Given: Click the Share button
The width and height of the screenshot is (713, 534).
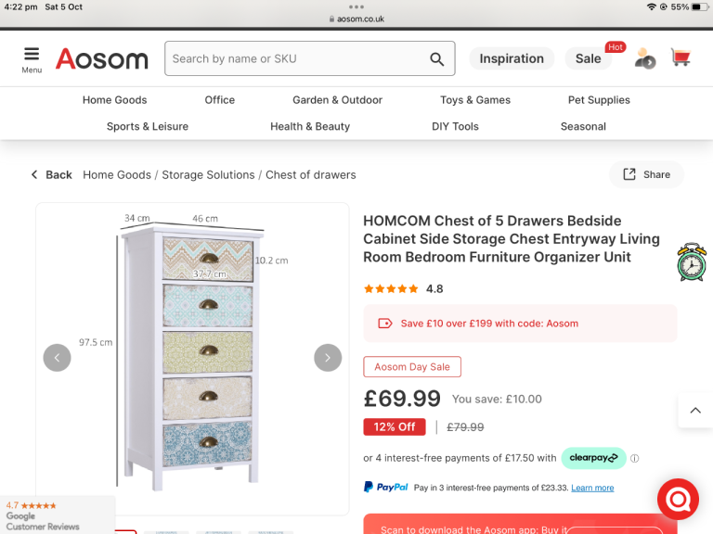Looking at the screenshot, I should [646, 174].
